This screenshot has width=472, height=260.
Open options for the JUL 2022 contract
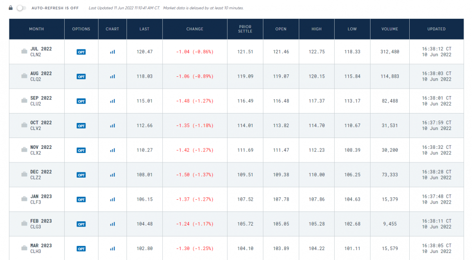coord(81,52)
